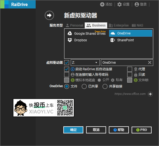
Task: Click dollar icon beside 模拟本地磁盘
Action: tap(73, 80)
